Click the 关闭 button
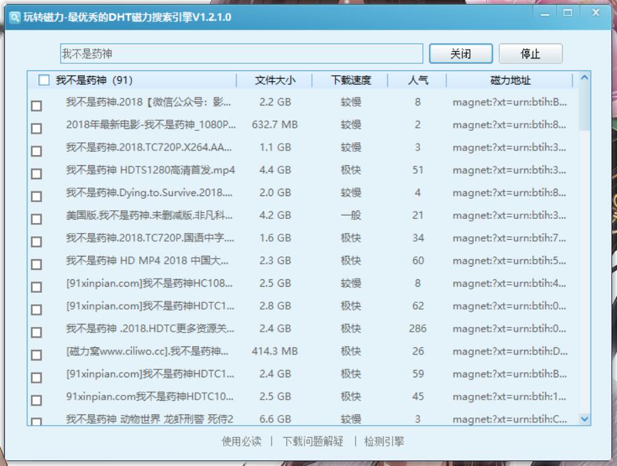 pyautogui.click(x=461, y=54)
